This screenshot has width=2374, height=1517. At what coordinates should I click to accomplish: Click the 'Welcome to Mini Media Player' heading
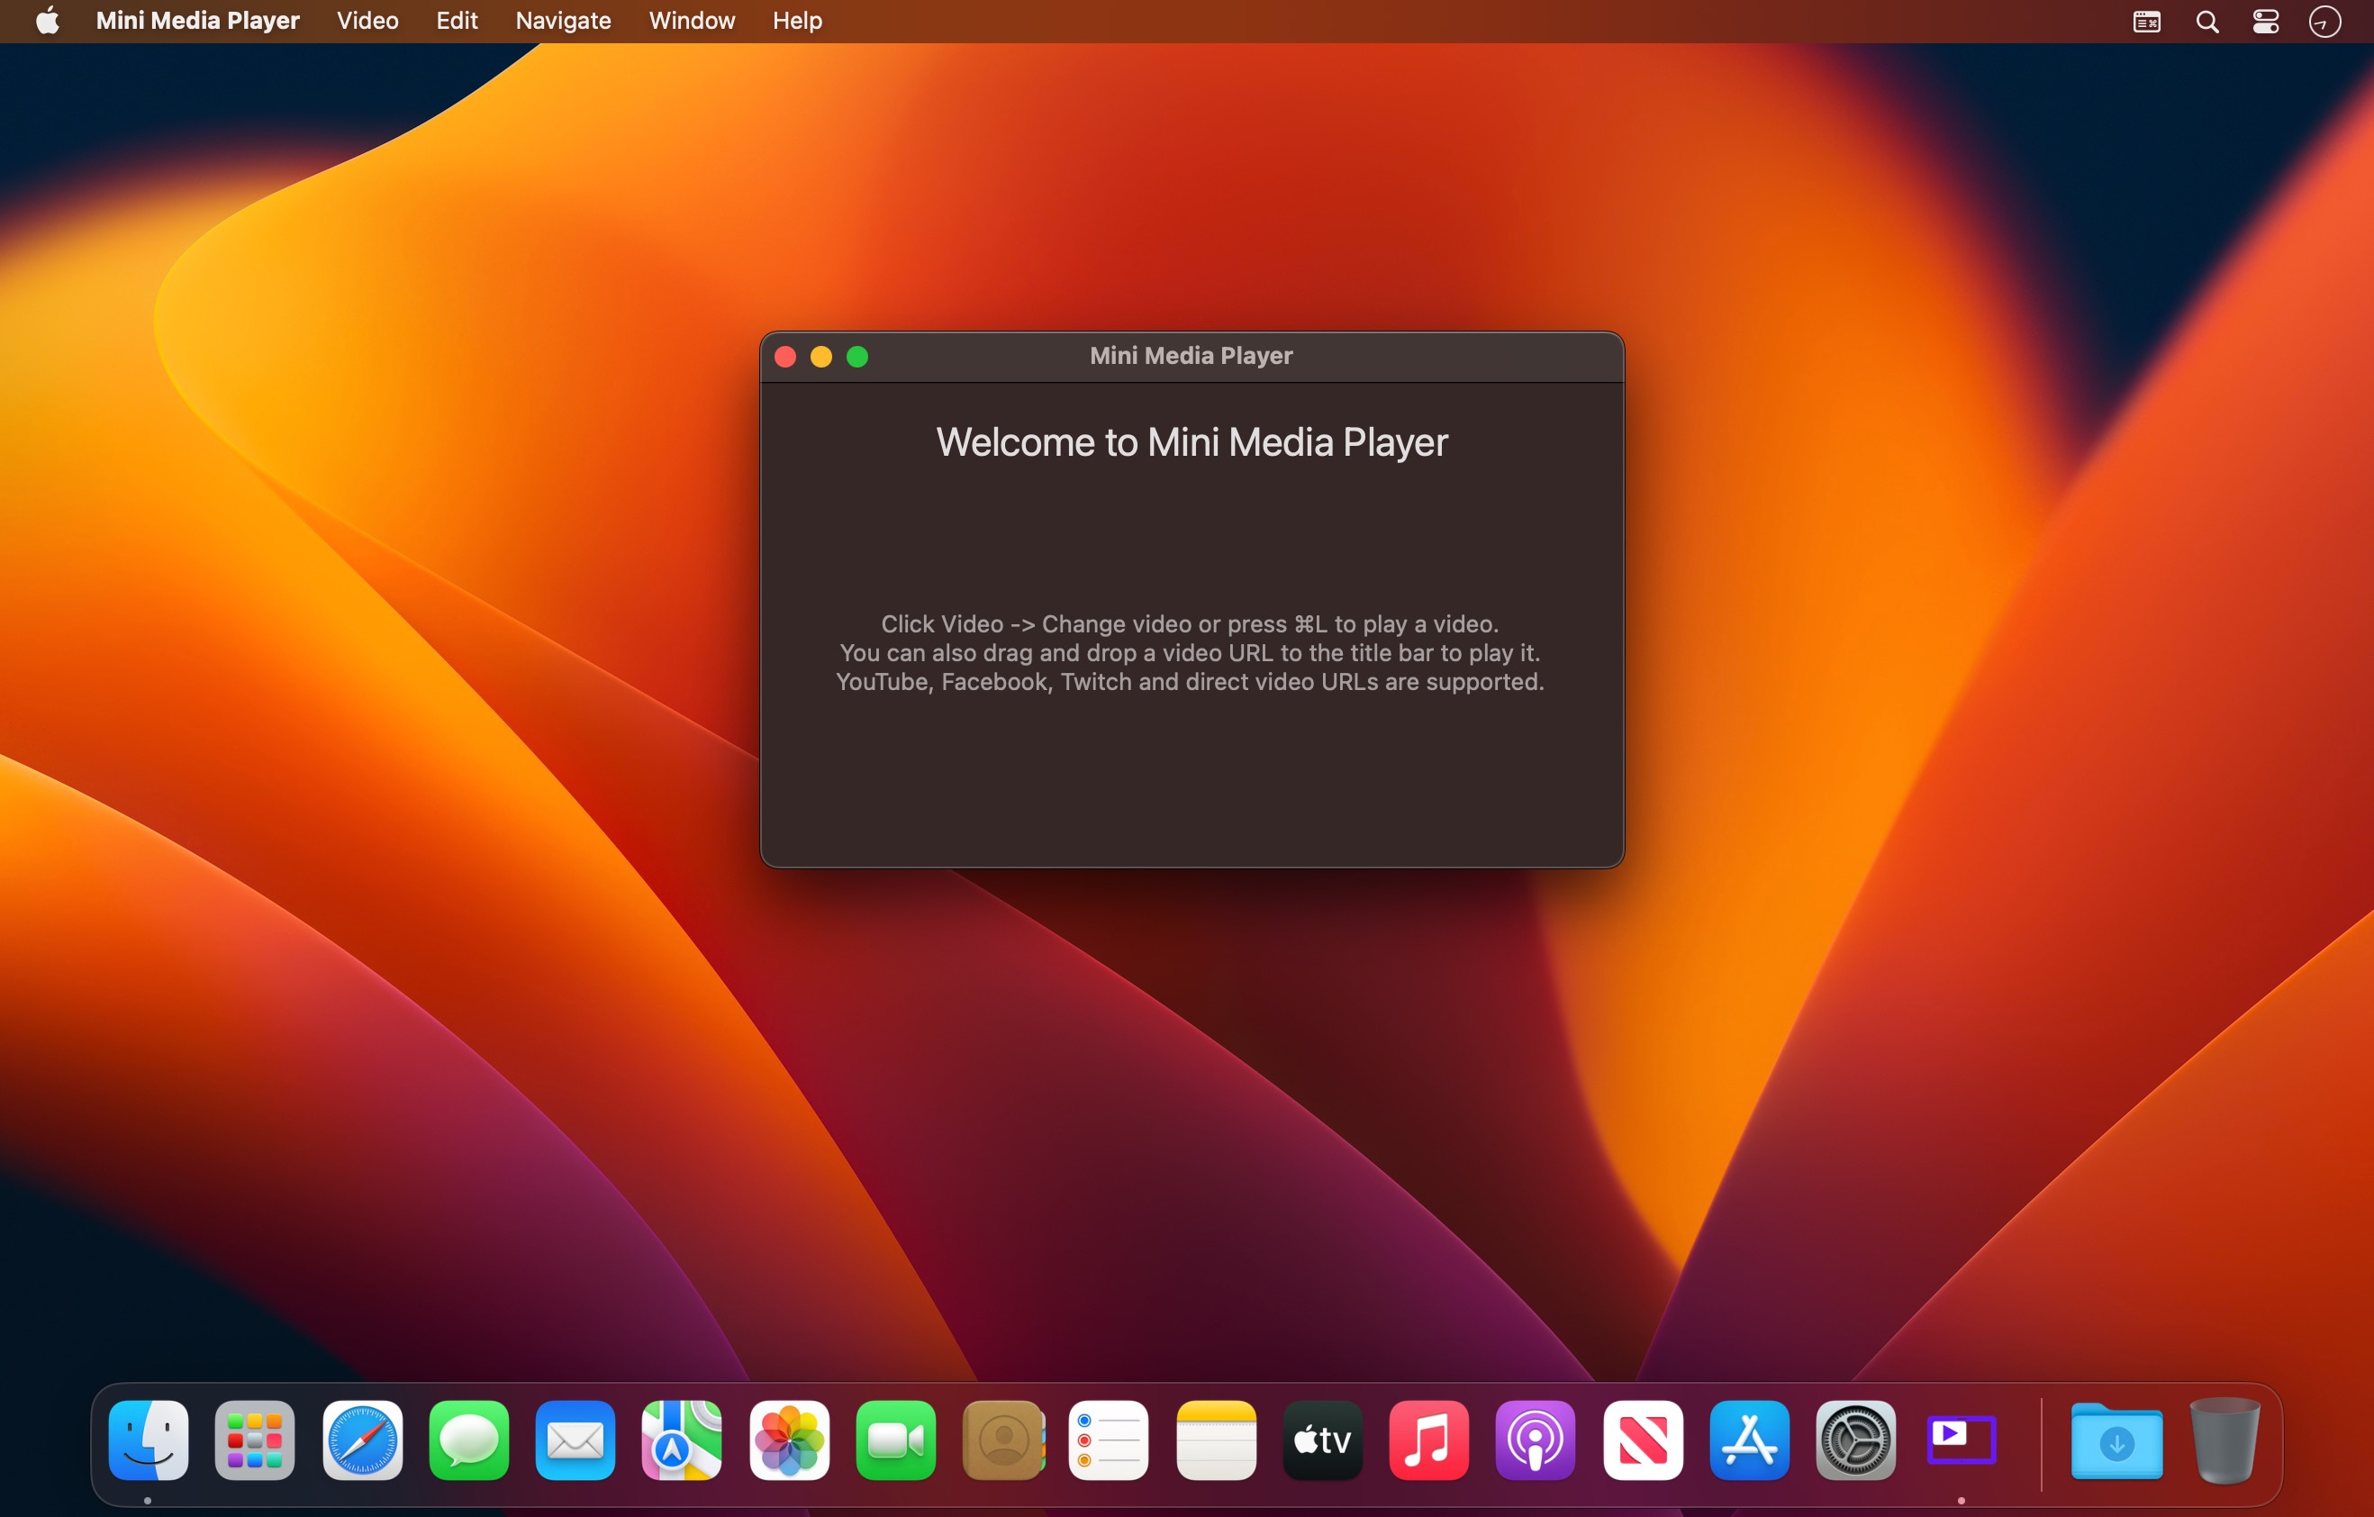1192,442
